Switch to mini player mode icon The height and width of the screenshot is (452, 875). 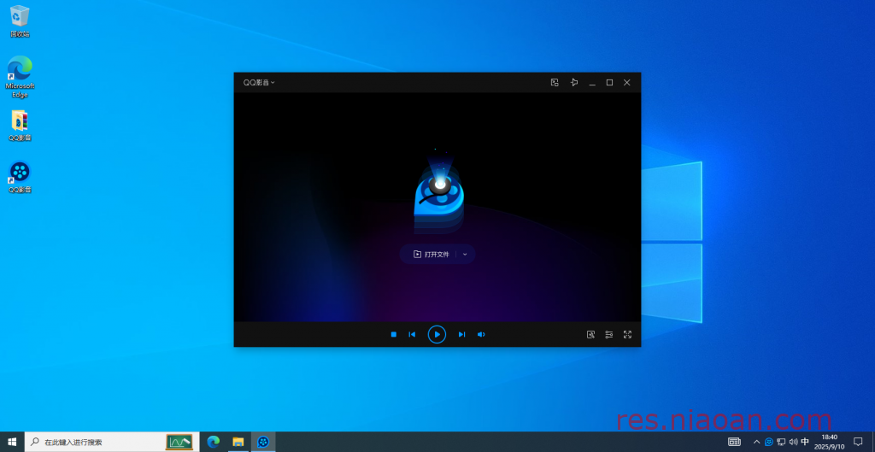555,83
